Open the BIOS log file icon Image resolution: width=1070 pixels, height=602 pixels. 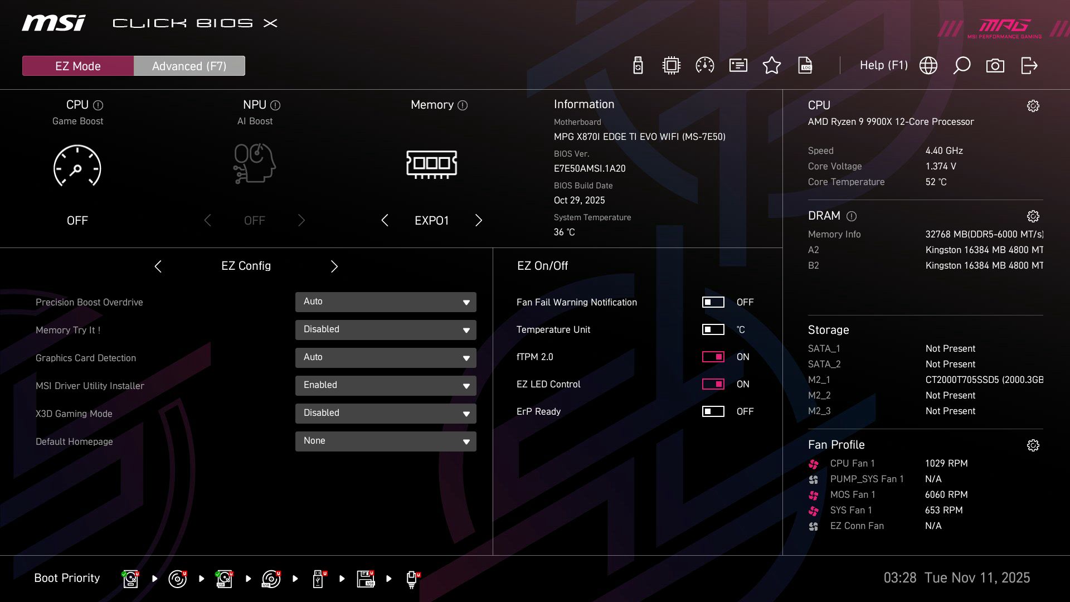click(805, 65)
